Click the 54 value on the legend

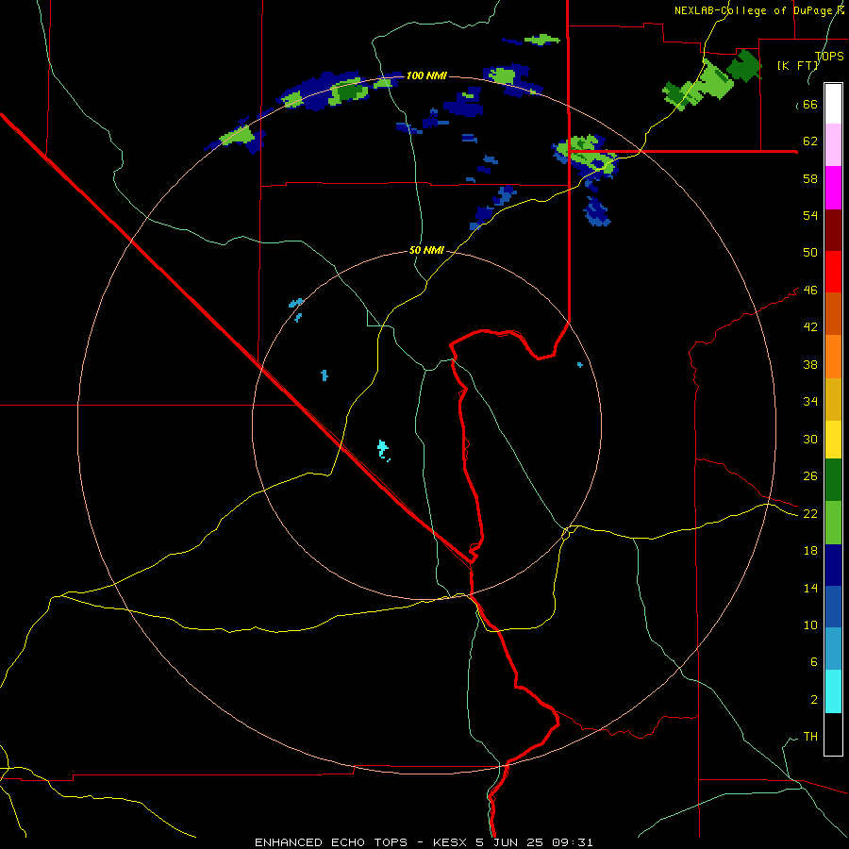point(810,215)
